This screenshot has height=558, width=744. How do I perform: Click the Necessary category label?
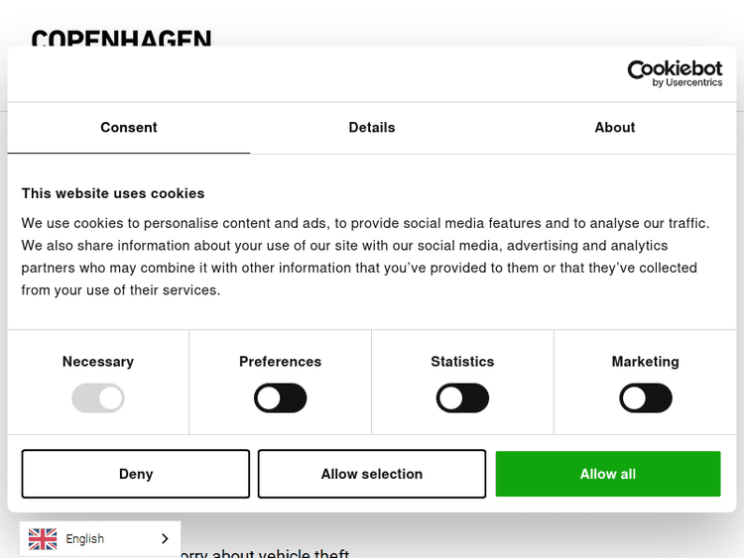98,362
